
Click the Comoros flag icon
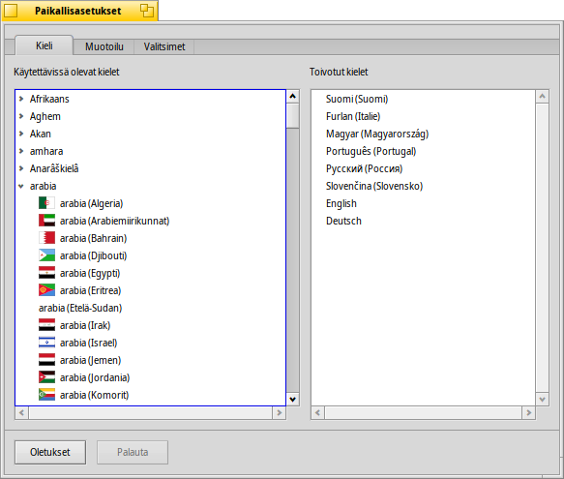(x=46, y=395)
